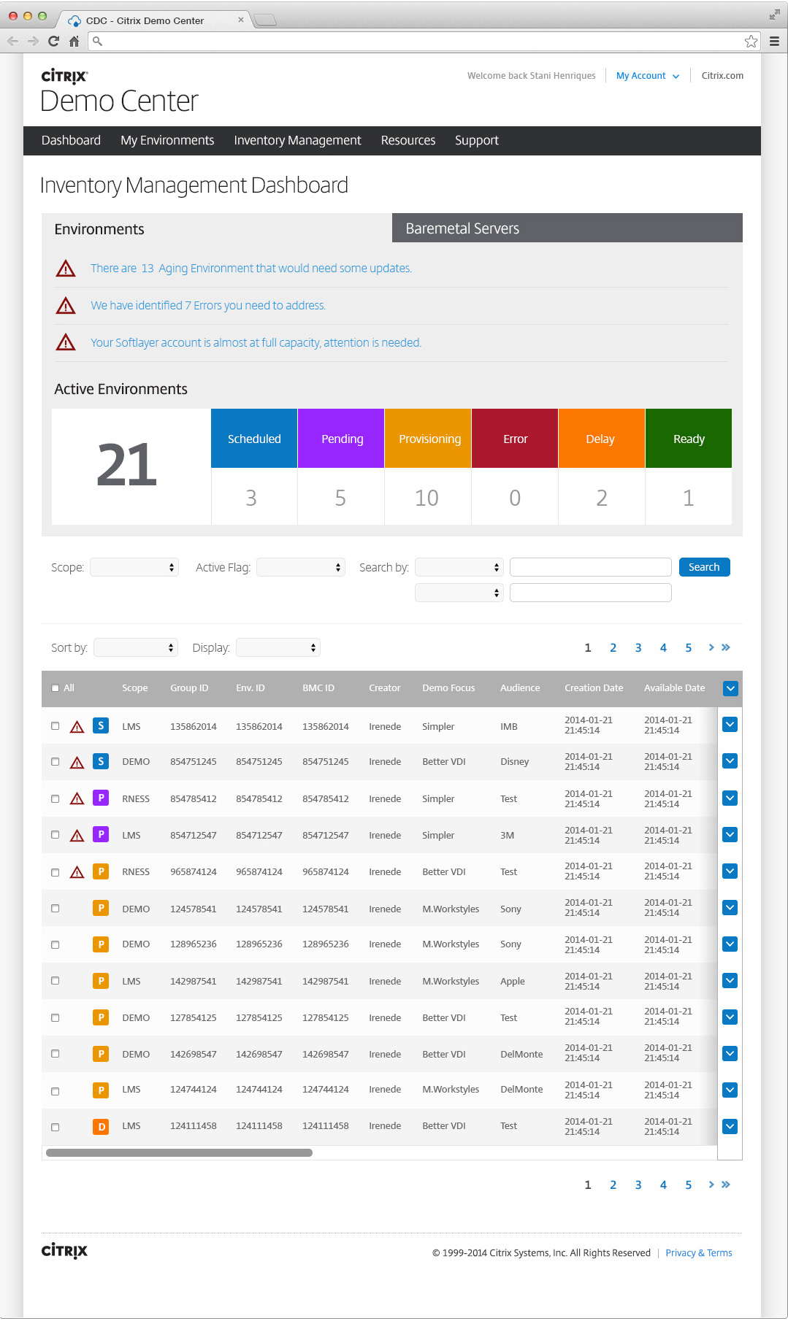Toggle the All checkbox in table header
Image resolution: width=788 pixels, height=1321 pixels.
coord(56,688)
